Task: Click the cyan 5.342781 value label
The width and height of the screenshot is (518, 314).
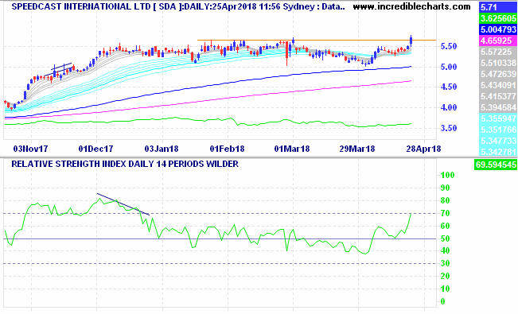Action: coord(498,152)
